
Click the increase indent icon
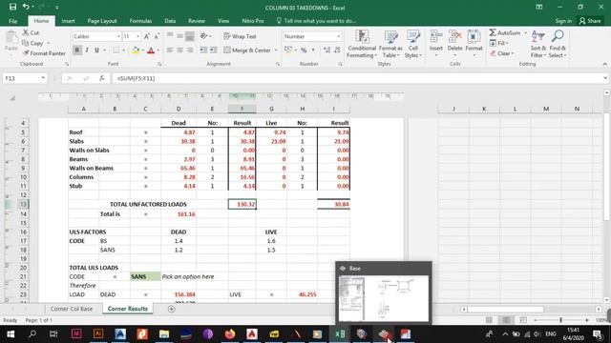click(213, 50)
